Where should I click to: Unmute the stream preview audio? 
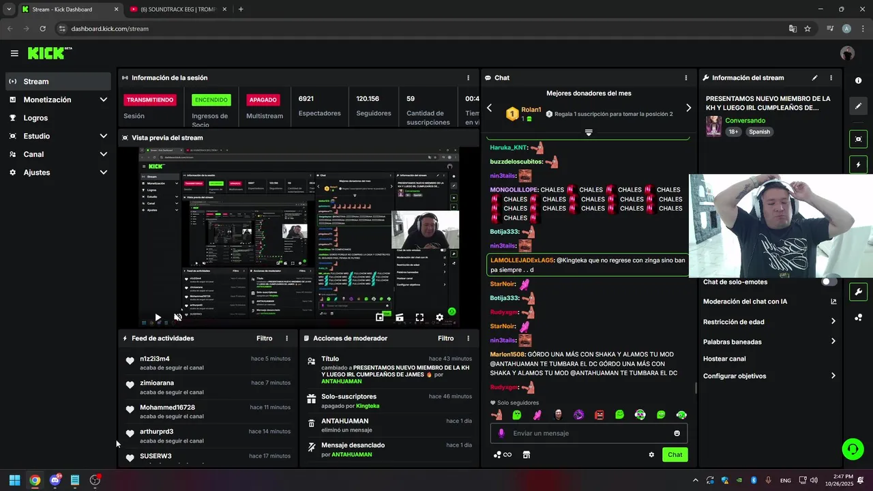click(178, 317)
